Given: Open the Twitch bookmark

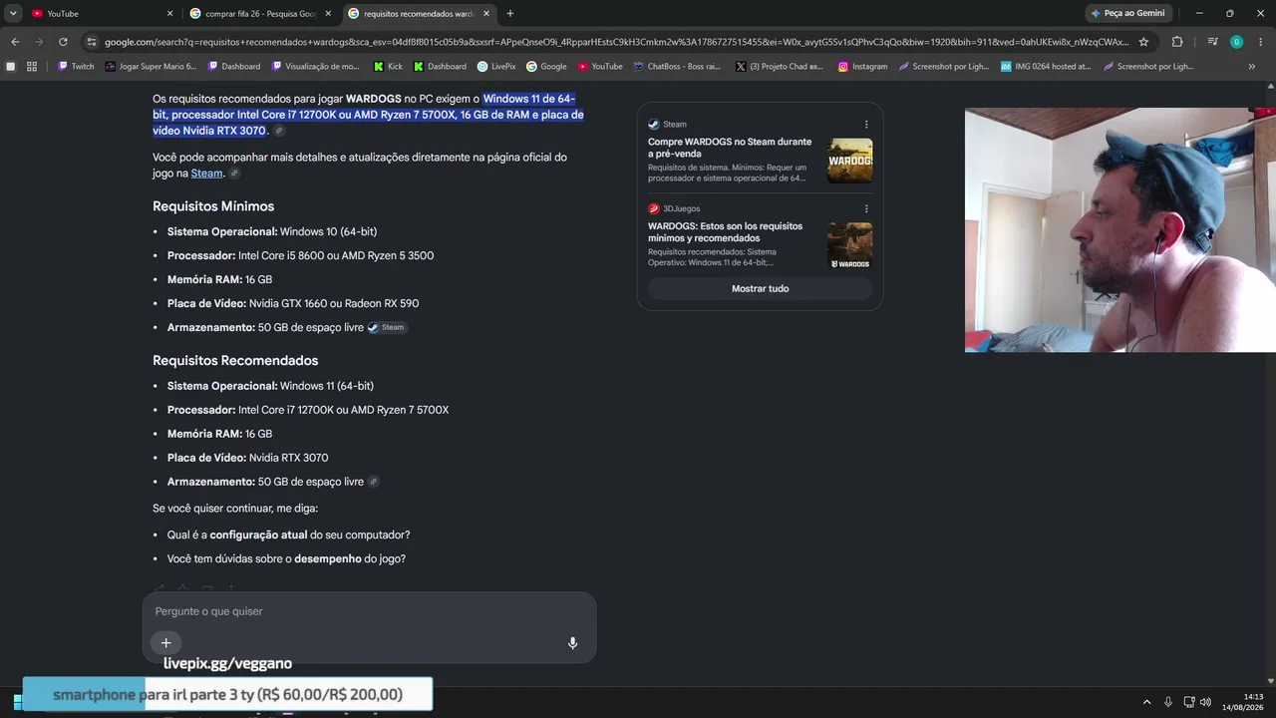Looking at the screenshot, I should click(76, 67).
